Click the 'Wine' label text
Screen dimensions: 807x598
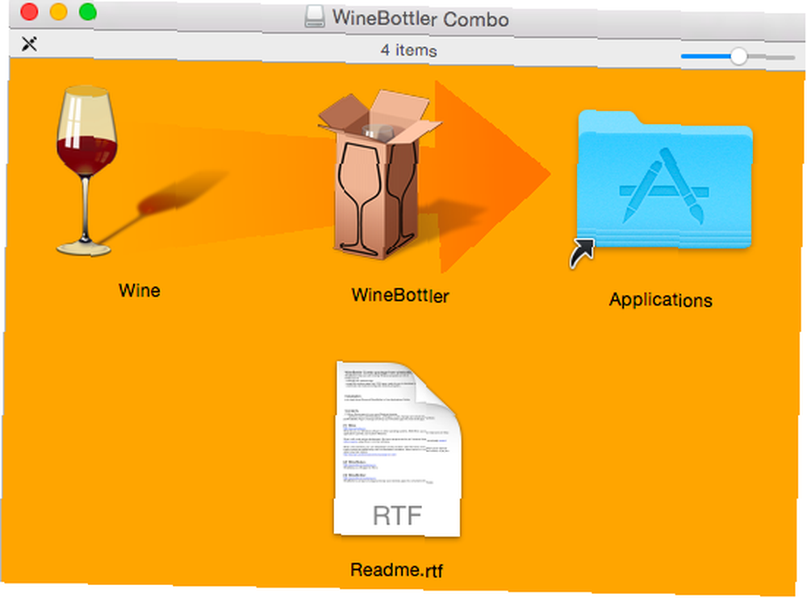click(x=140, y=290)
